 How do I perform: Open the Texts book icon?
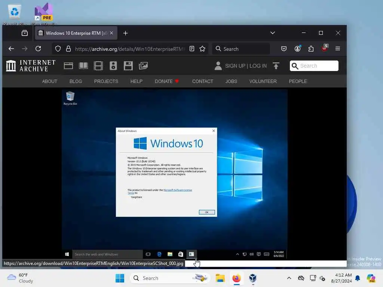pos(83,66)
